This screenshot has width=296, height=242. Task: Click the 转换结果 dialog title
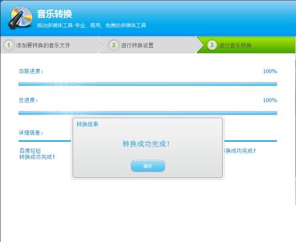point(88,125)
